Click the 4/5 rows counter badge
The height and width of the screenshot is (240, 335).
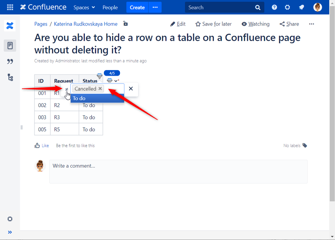[x=112, y=73]
